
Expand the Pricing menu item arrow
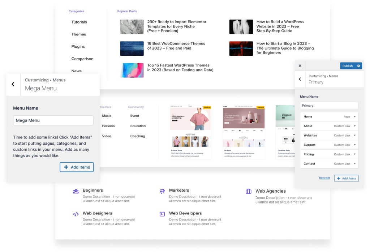tap(355, 154)
